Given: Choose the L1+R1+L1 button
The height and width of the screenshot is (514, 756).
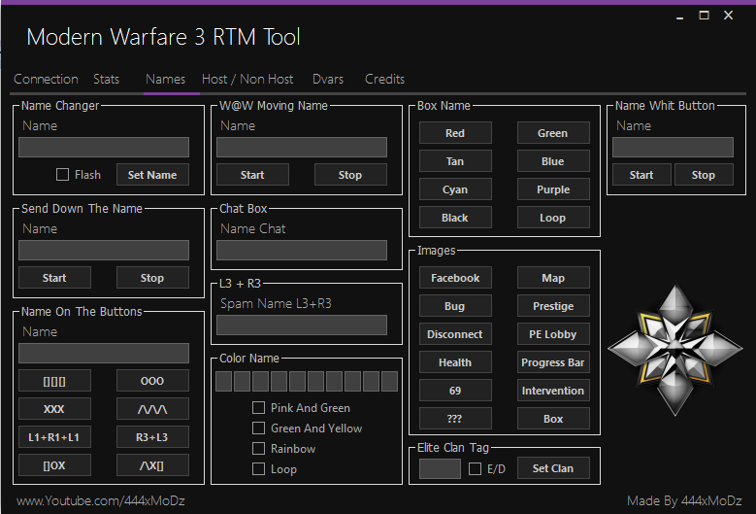Looking at the screenshot, I should coord(54,437).
